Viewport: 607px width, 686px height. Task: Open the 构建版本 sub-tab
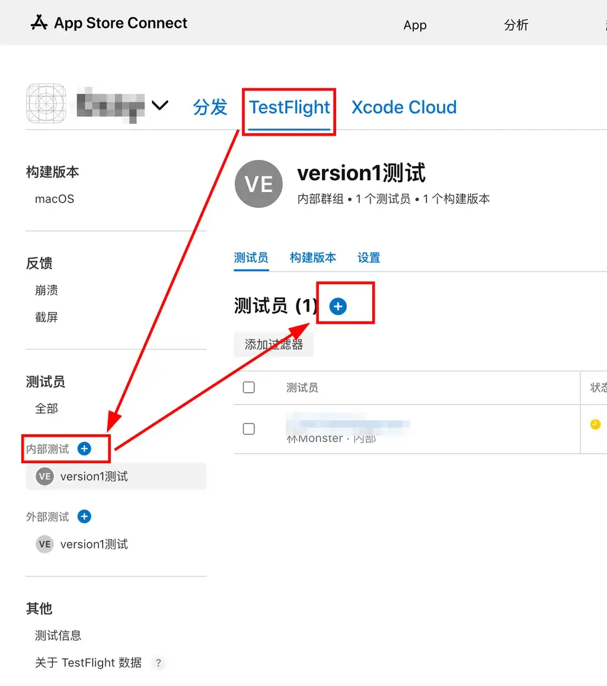click(x=313, y=257)
